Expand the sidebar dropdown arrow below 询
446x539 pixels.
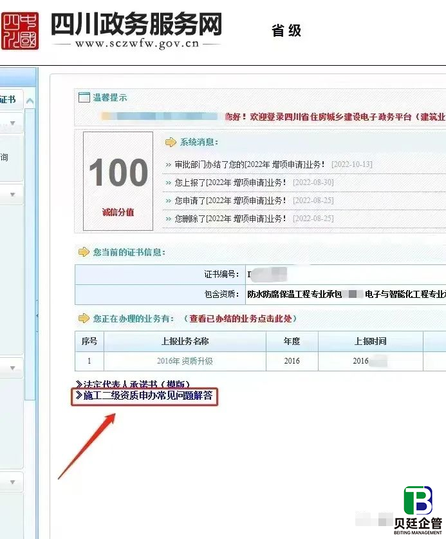(x=13, y=194)
